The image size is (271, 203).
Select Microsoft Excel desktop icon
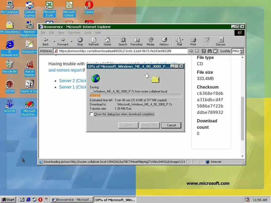point(49,9)
